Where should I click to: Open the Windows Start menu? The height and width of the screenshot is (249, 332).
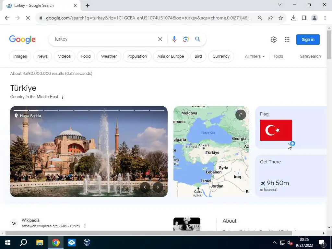8,243
